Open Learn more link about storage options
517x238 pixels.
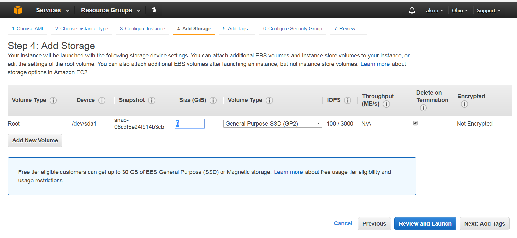click(375, 64)
